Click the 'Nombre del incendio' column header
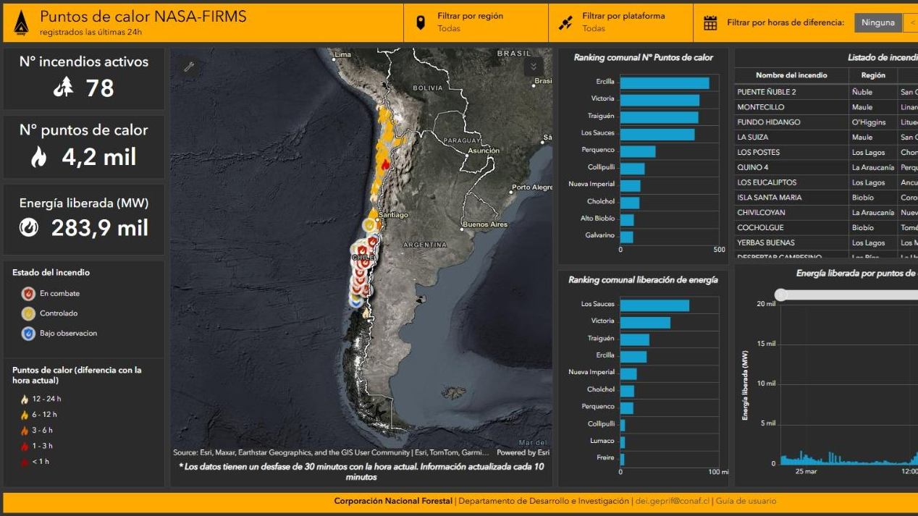Image resolution: width=918 pixels, height=516 pixels. pos(791,75)
